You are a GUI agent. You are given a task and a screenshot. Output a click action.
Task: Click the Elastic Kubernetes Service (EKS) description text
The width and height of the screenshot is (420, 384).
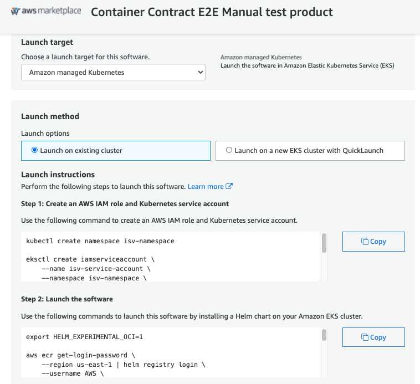pos(307,65)
